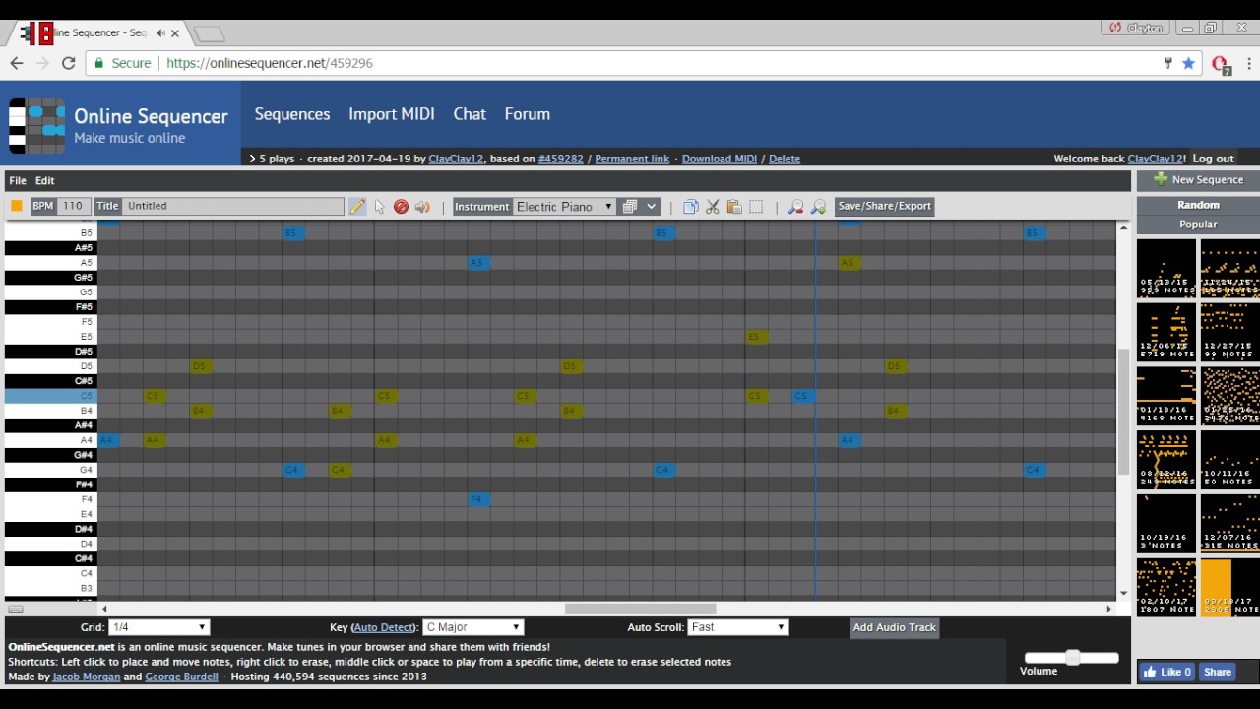Click the Log out link
Screen dimensions: 1260x709
tap(1213, 159)
